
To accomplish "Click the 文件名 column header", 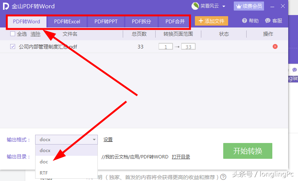I will 70,34.
